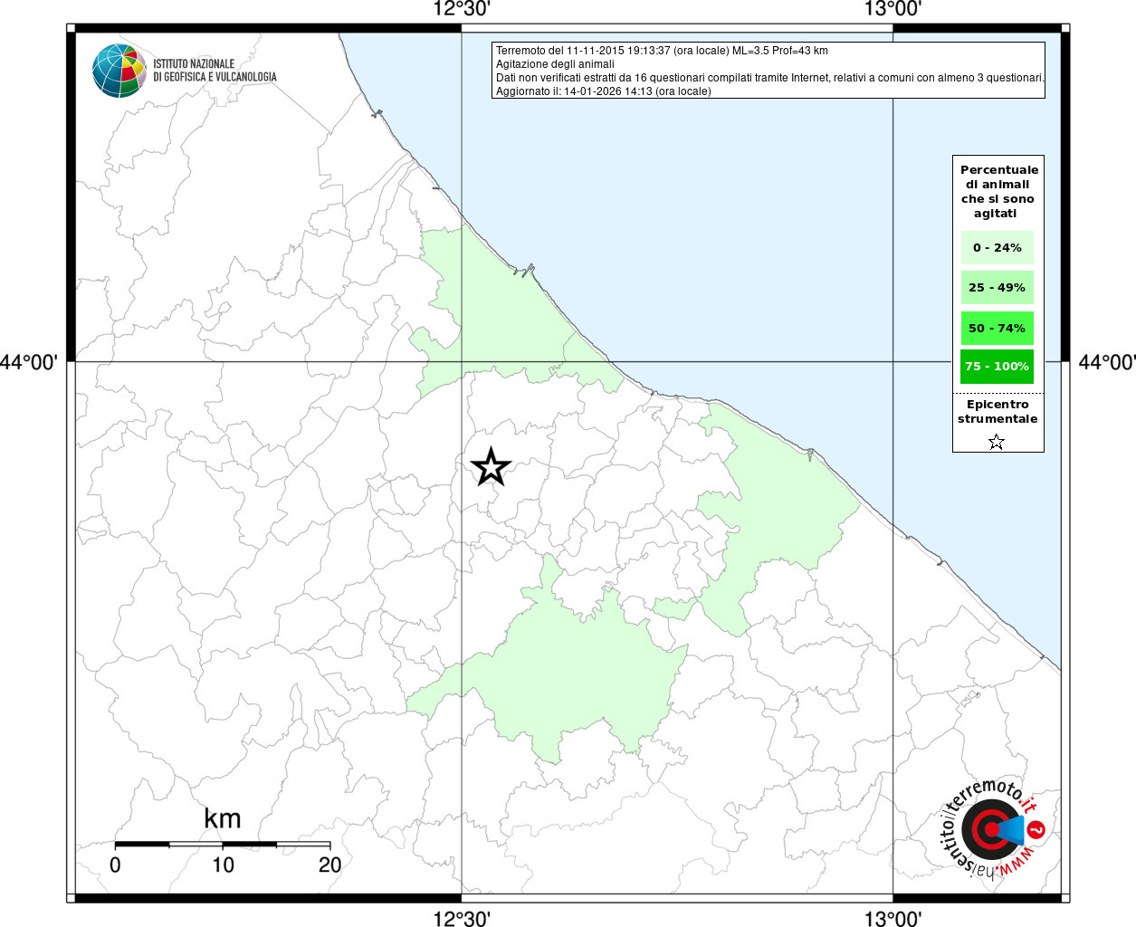
Task: Click the star symbol in the legend
Action: pos(997,442)
